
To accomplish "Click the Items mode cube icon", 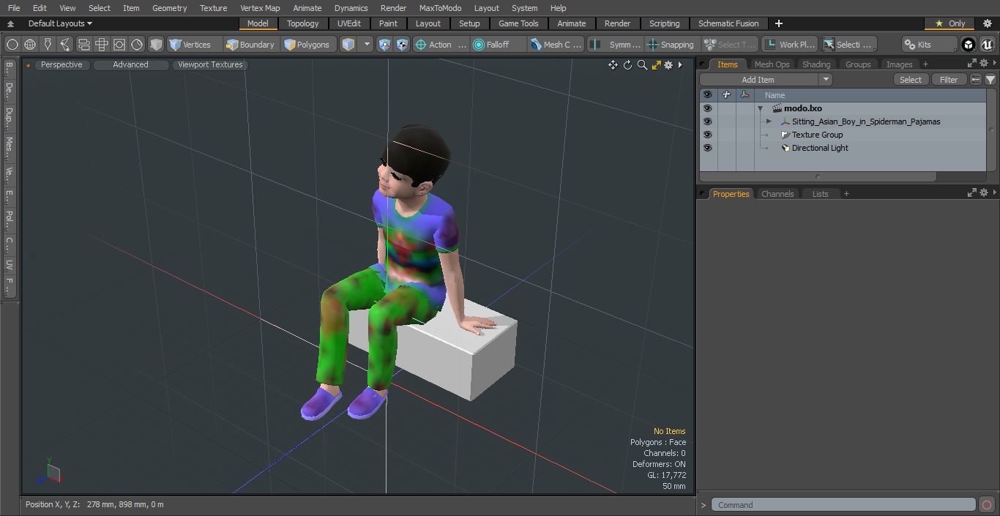I will click(x=349, y=45).
